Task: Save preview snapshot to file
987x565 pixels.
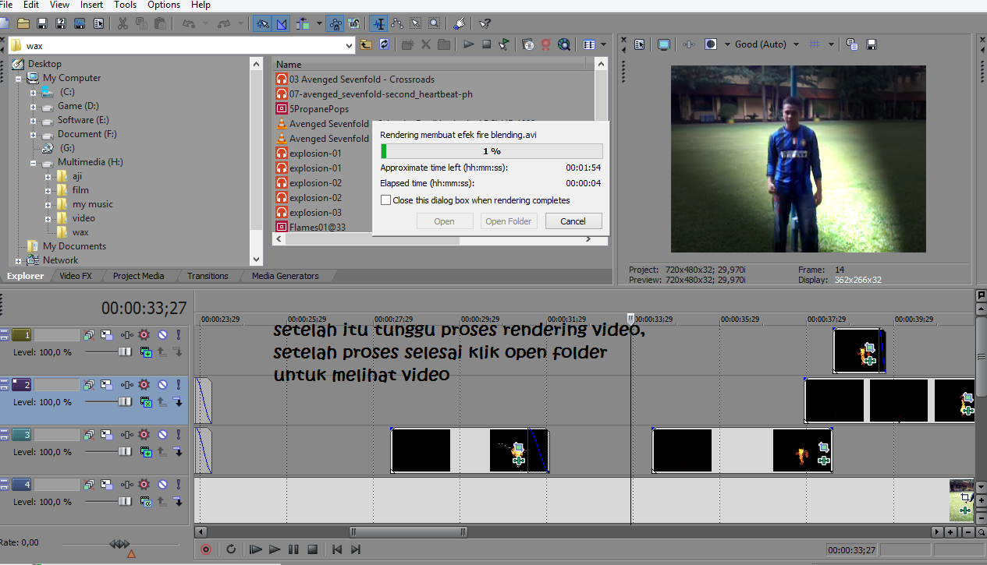Action: 872,44
